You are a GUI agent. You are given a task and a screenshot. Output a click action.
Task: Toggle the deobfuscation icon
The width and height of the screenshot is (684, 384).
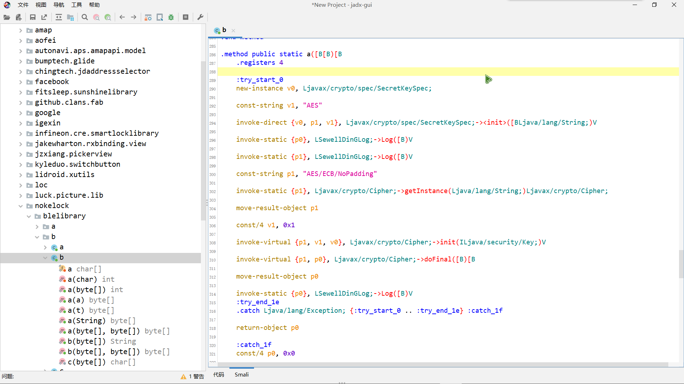pyautogui.click(x=148, y=17)
